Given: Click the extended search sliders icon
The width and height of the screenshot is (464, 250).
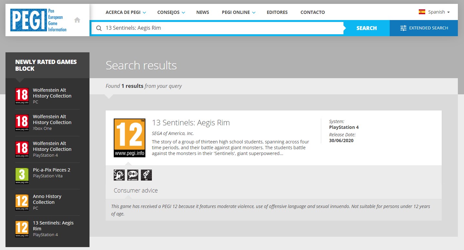Looking at the screenshot, I should (403, 28).
